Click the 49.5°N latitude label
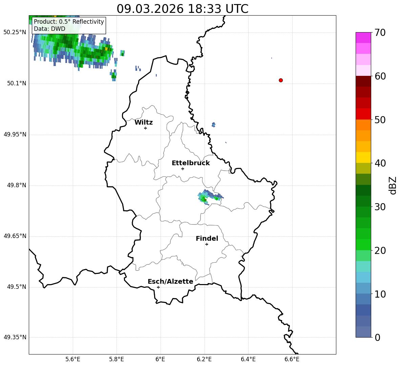401x366 pixels. (17, 287)
